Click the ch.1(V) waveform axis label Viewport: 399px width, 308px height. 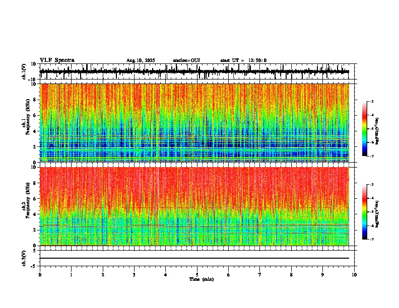(24, 71)
